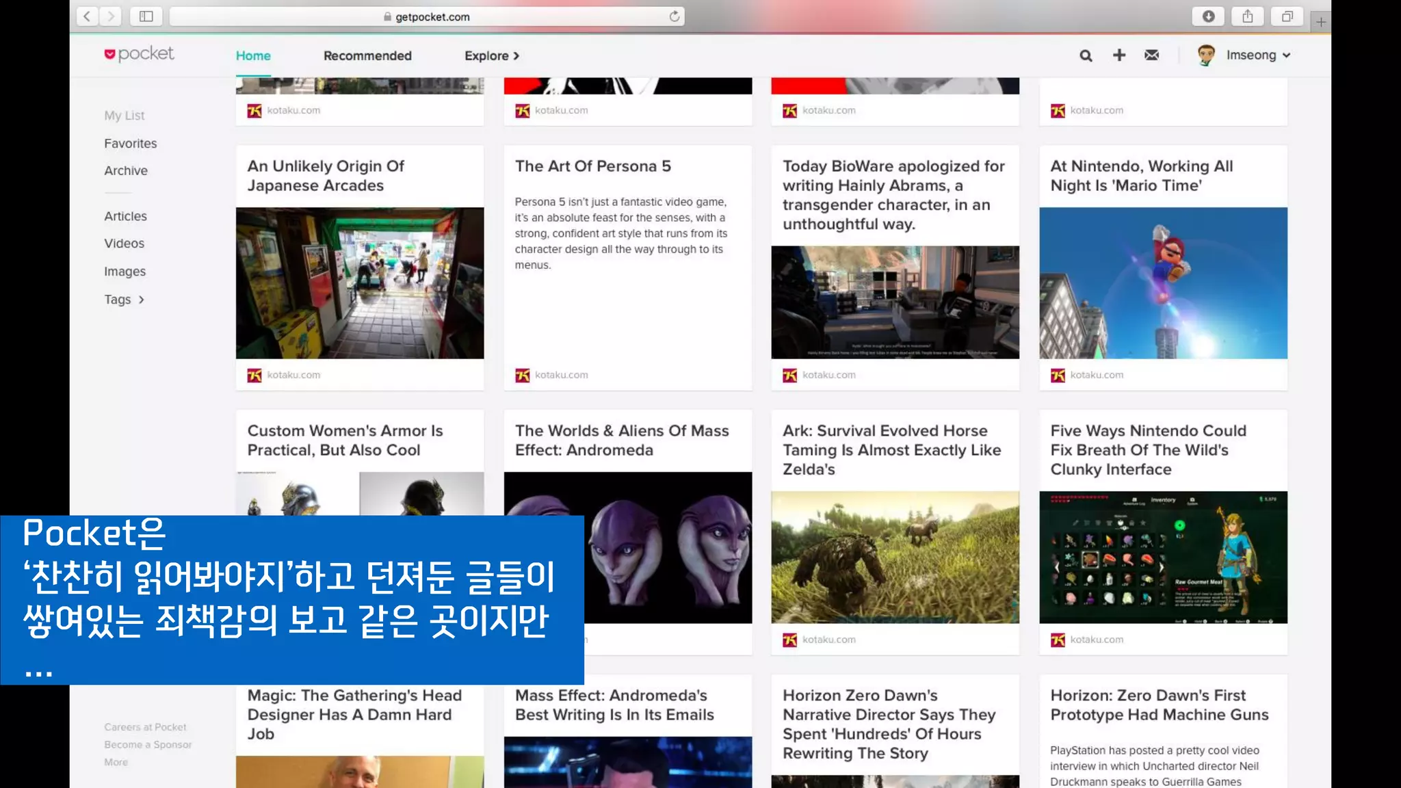Open Become a Sponsor link
This screenshot has height=788, width=1401.
coord(148,745)
